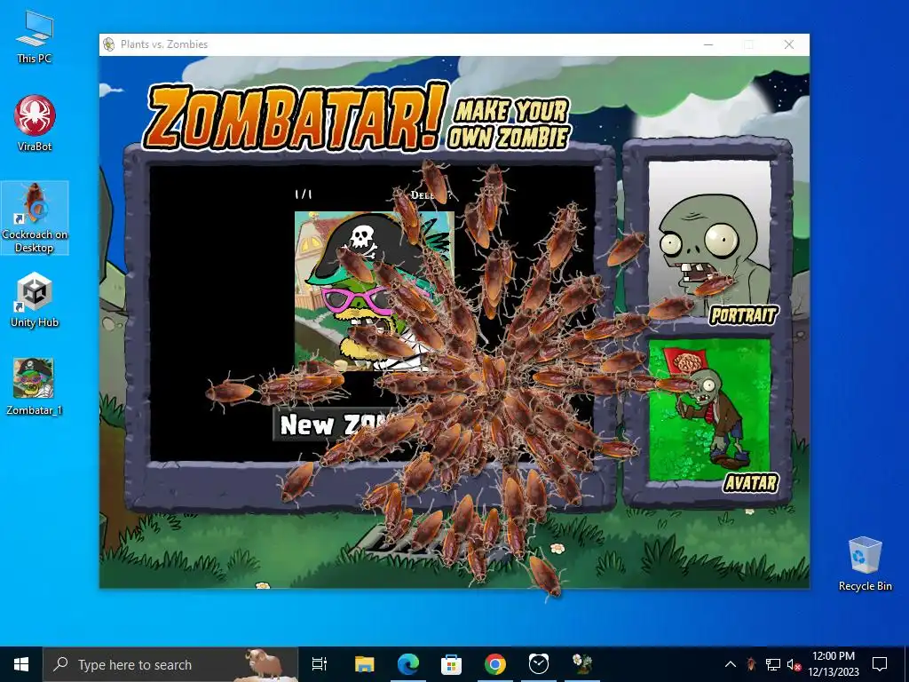Screen dimensions: 909x682
Task: Select the pirate zombatar preview image
Action: [374, 290]
